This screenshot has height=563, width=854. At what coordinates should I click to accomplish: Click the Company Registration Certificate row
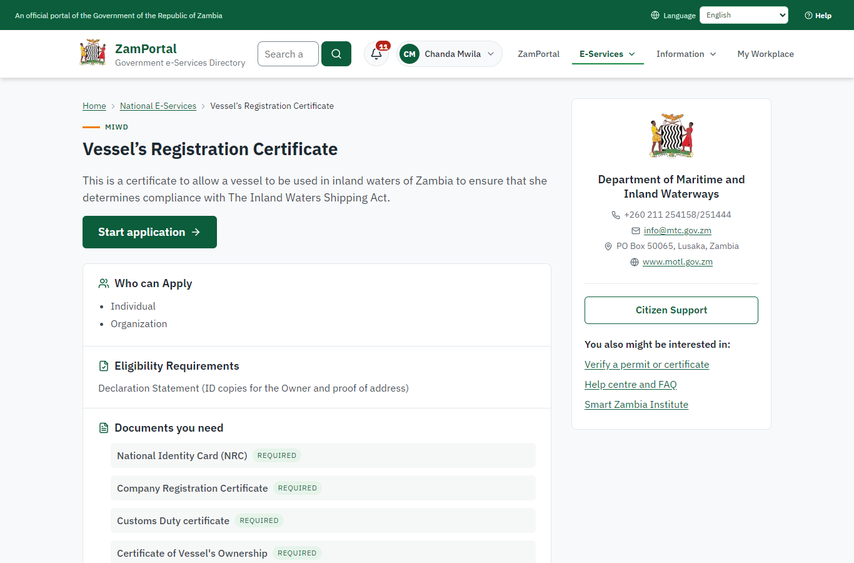click(x=323, y=488)
